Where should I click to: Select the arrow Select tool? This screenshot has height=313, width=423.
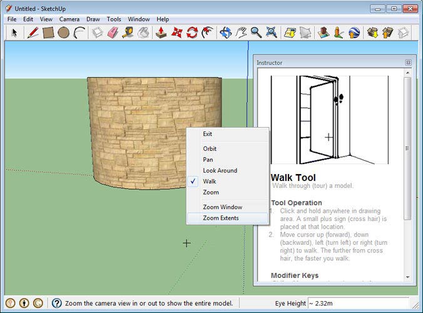(14, 32)
